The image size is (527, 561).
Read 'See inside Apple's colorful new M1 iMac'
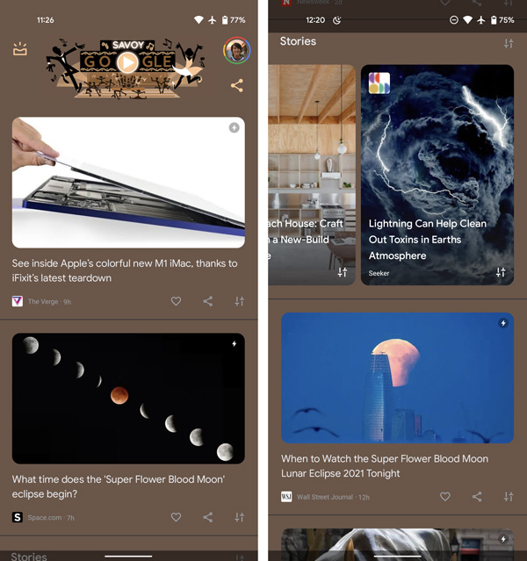(125, 270)
